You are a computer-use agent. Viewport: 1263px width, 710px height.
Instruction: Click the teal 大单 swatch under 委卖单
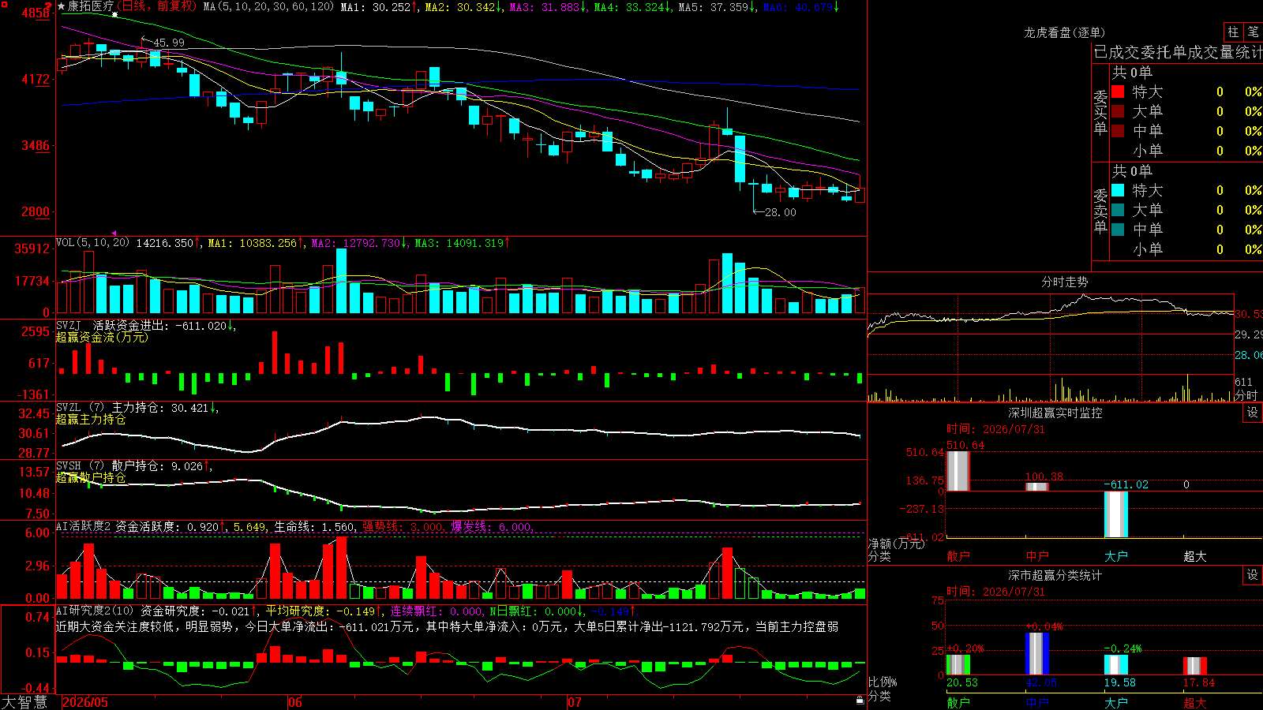coord(1118,210)
